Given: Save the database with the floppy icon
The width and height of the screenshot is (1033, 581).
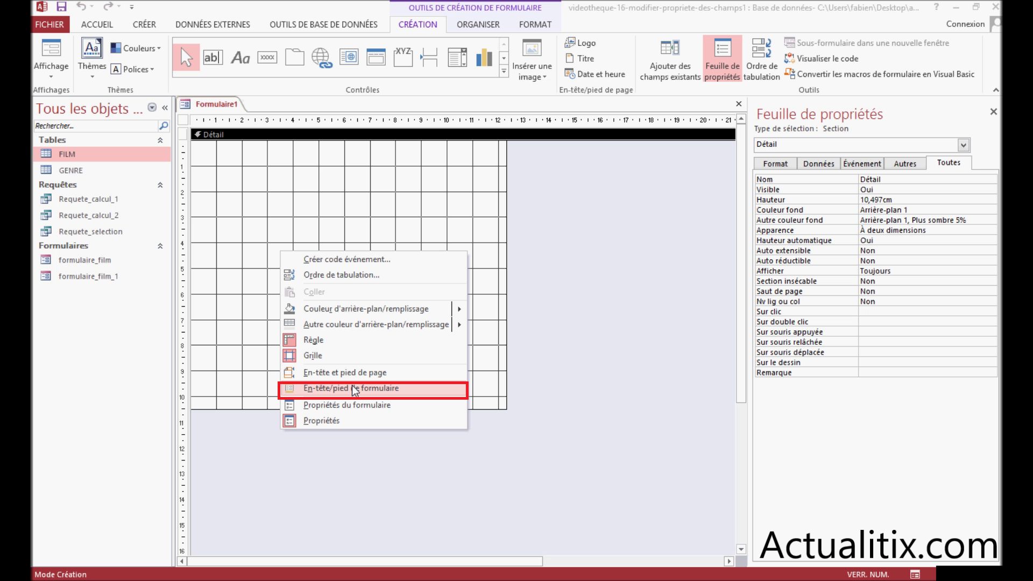Looking at the screenshot, I should point(61,7).
